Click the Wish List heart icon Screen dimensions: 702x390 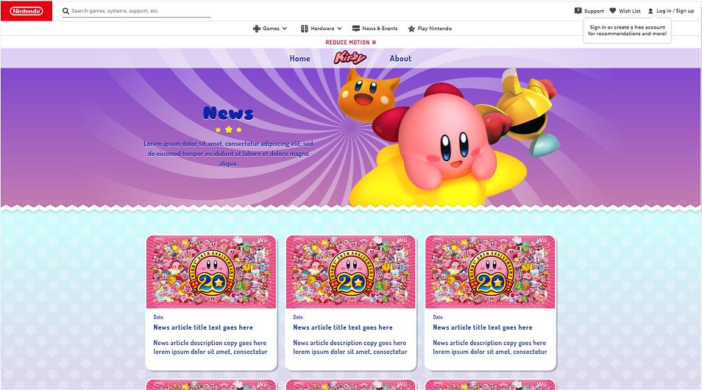tap(612, 10)
